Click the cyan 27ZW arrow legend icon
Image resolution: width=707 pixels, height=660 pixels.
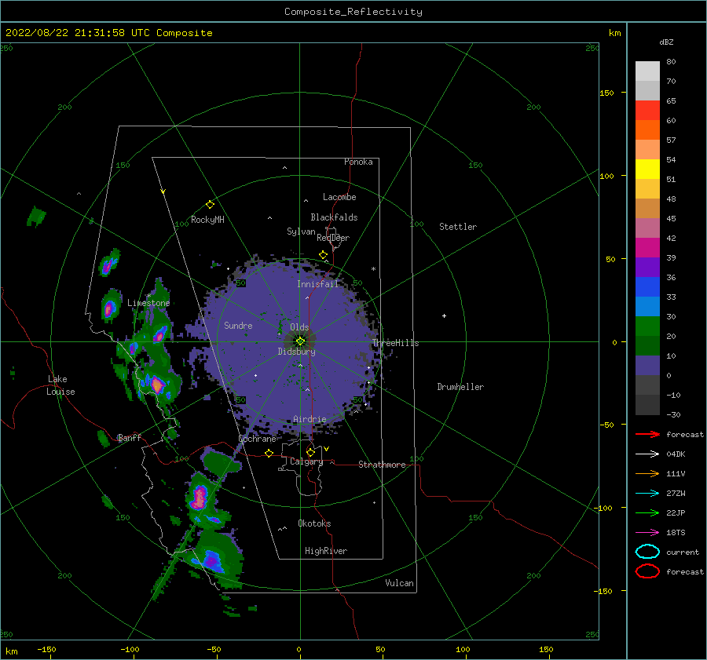pyautogui.click(x=647, y=494)
